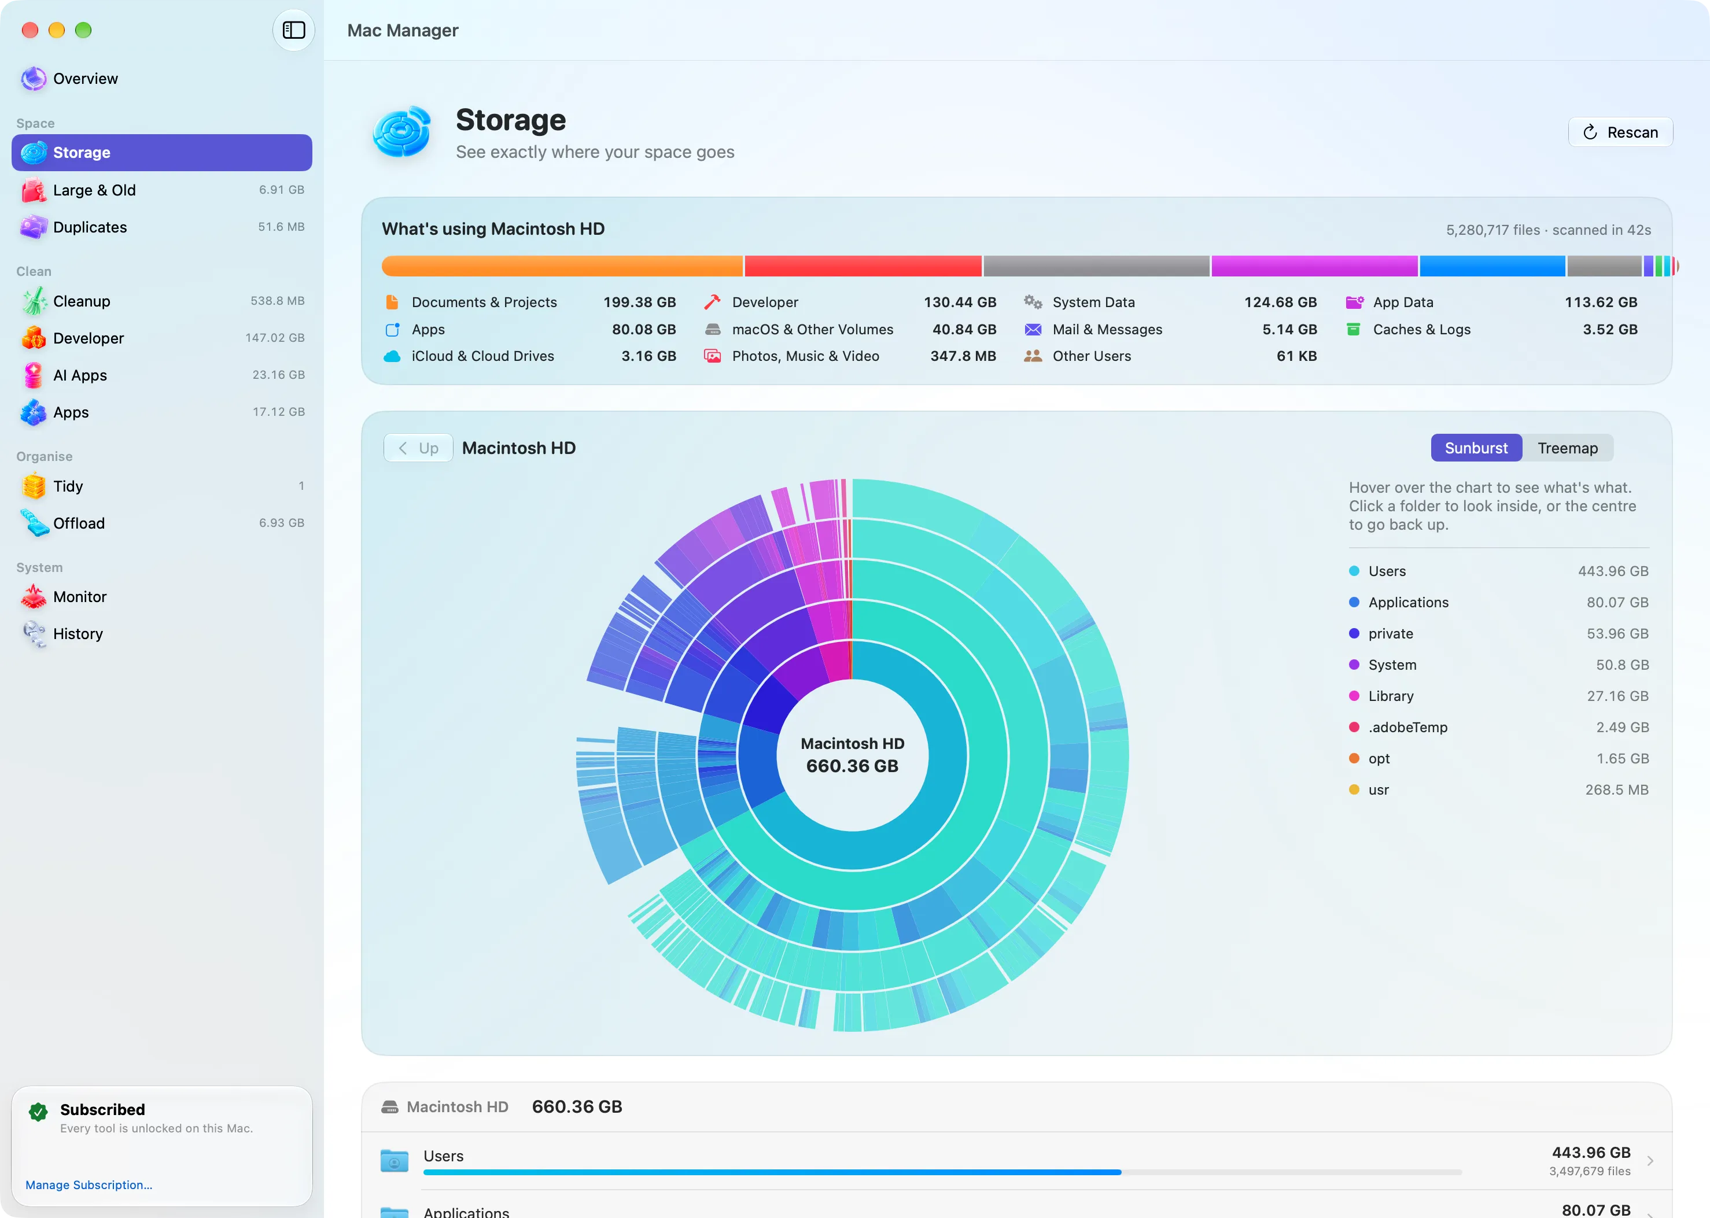Screen dimensions: 1710x1218
Task: Select Users in the chart legend
Action: click(1498, 571)
